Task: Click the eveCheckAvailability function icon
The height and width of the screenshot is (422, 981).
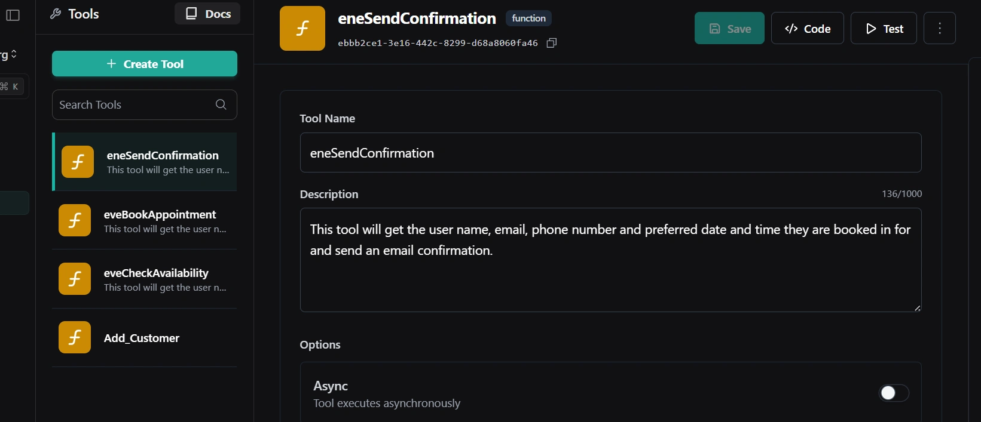Action: pos(75,279)
